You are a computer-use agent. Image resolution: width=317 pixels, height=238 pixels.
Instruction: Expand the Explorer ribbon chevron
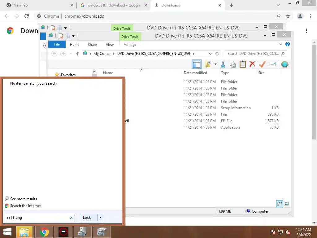pos(280,44)
